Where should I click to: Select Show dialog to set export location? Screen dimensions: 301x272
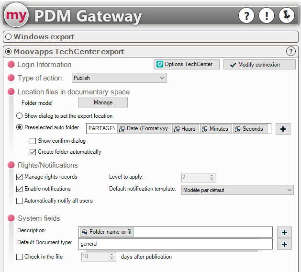click(x=20, y=116)
